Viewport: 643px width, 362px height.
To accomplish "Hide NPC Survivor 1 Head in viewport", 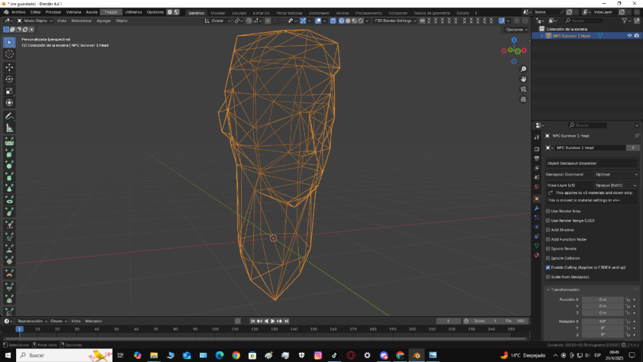I will 629,36.
